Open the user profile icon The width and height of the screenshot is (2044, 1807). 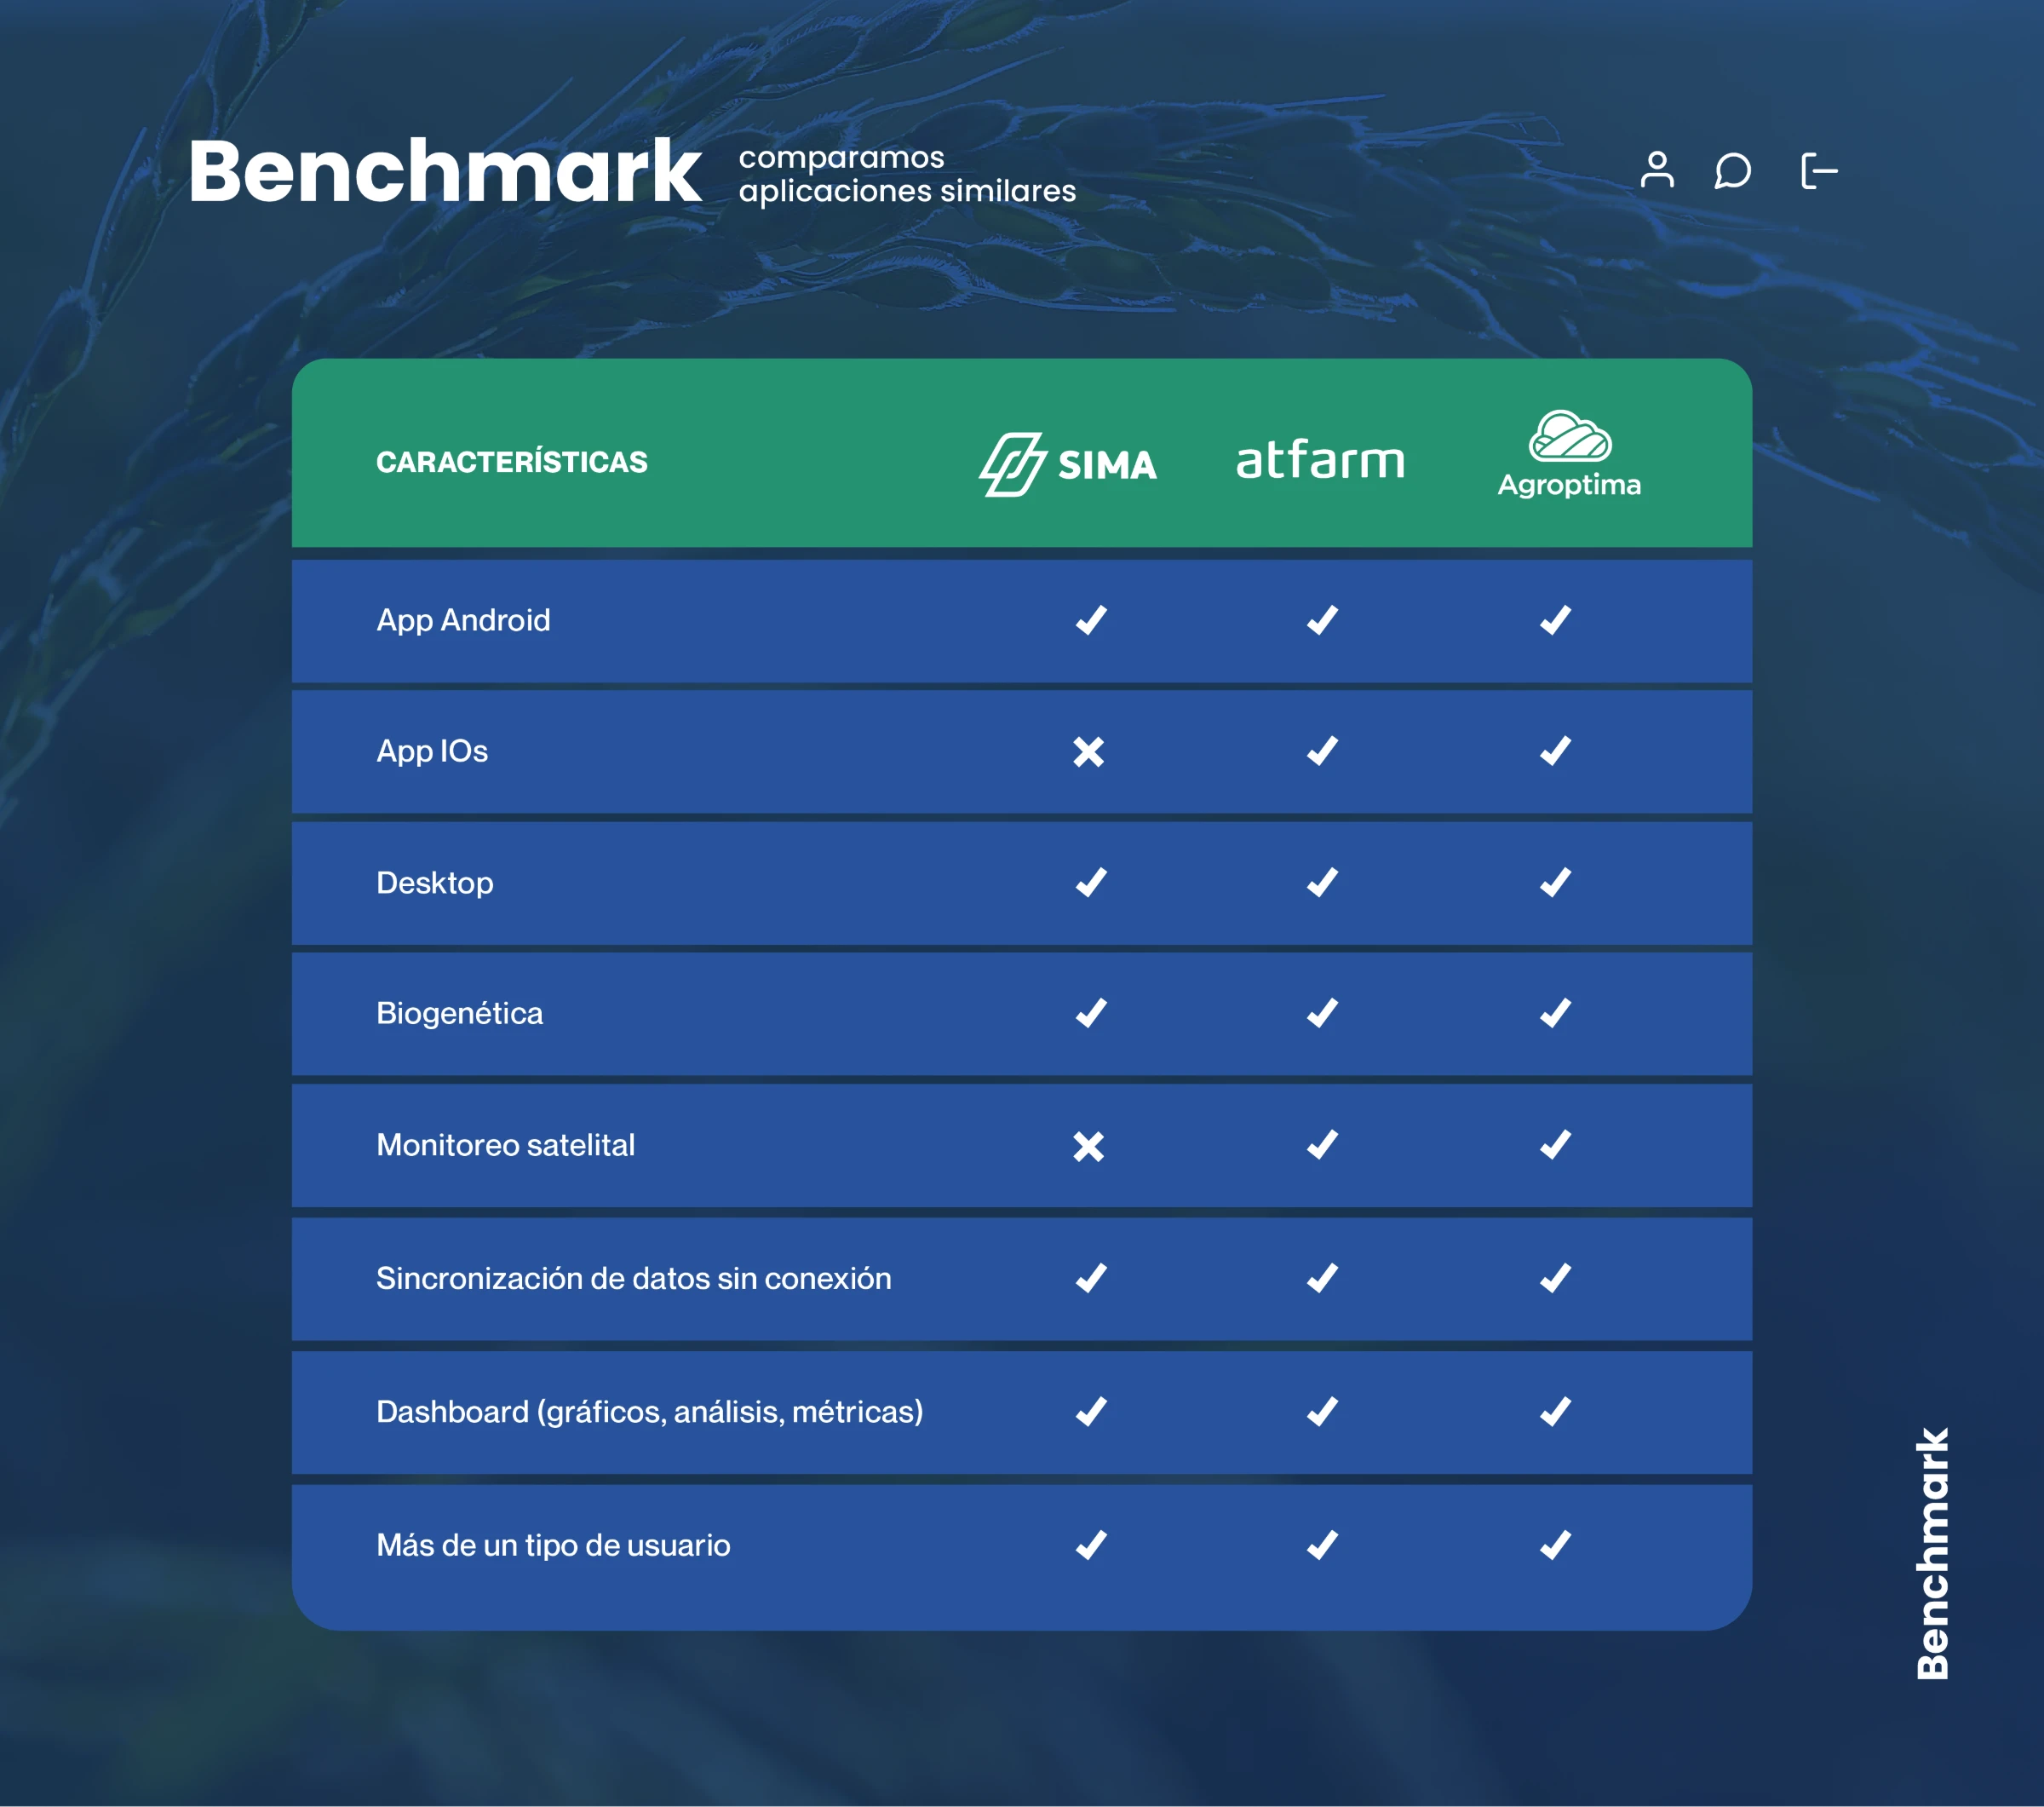pyautogui.click(x=1657, y=170)
